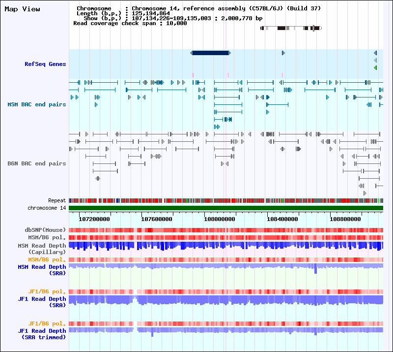Click the green RefSeq gene arrow at right edge

pos(375,67)
